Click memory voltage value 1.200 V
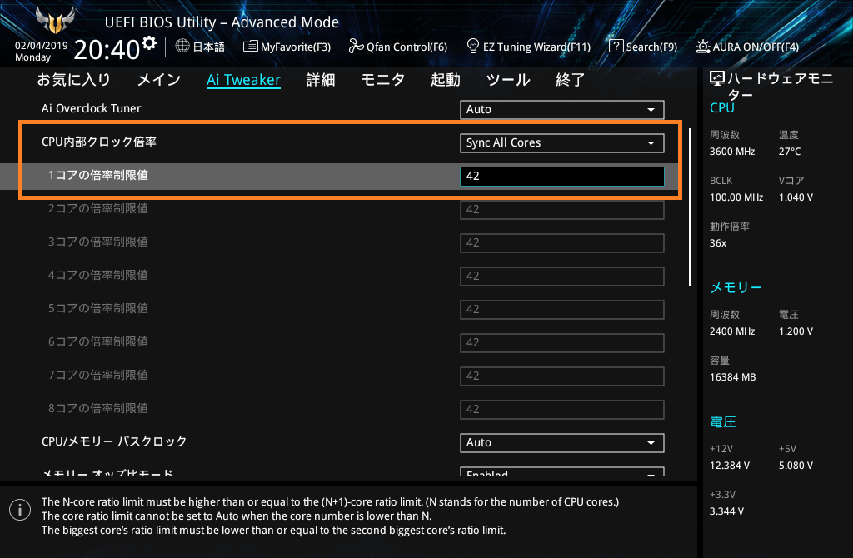This screenshot has width=853, height=558. click(x=796, y=331)
